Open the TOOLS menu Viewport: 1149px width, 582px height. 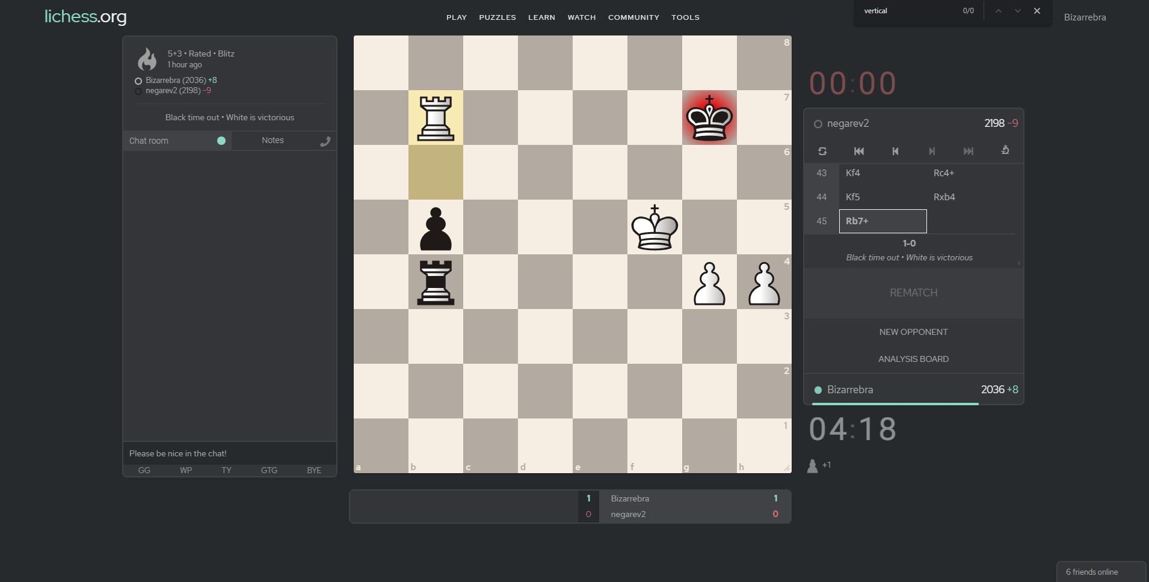685,17
